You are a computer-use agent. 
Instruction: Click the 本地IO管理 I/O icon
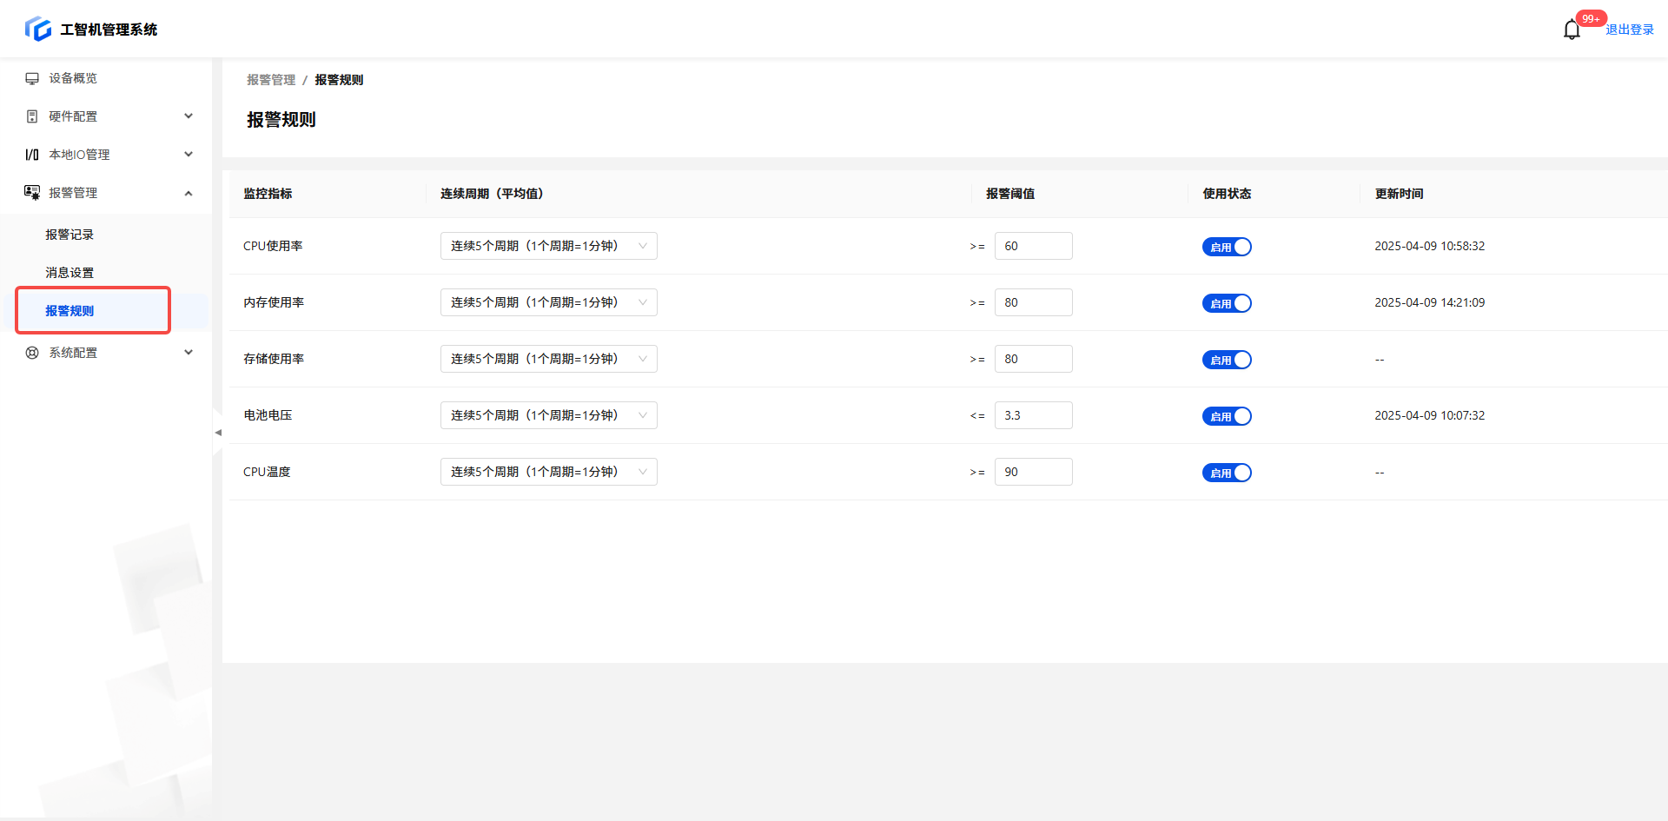[x=32, y=155]
